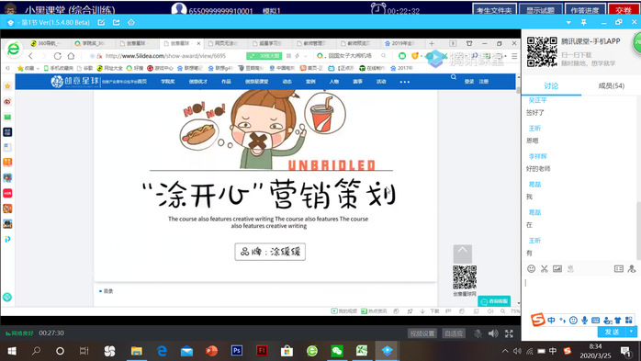Screen dimensions: 641x361
Task: Switch to the 成员(54) members tab
Action: (612, 85)
